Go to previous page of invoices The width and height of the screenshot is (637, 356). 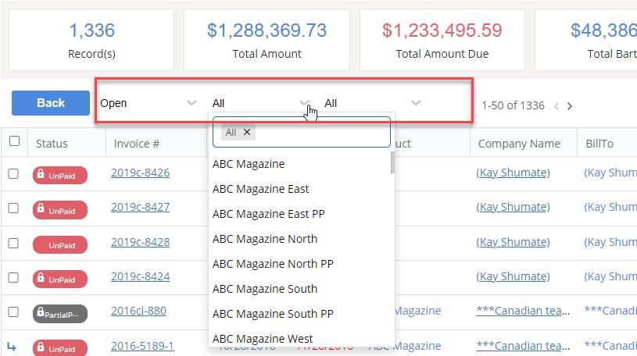(x=556, y=106)
